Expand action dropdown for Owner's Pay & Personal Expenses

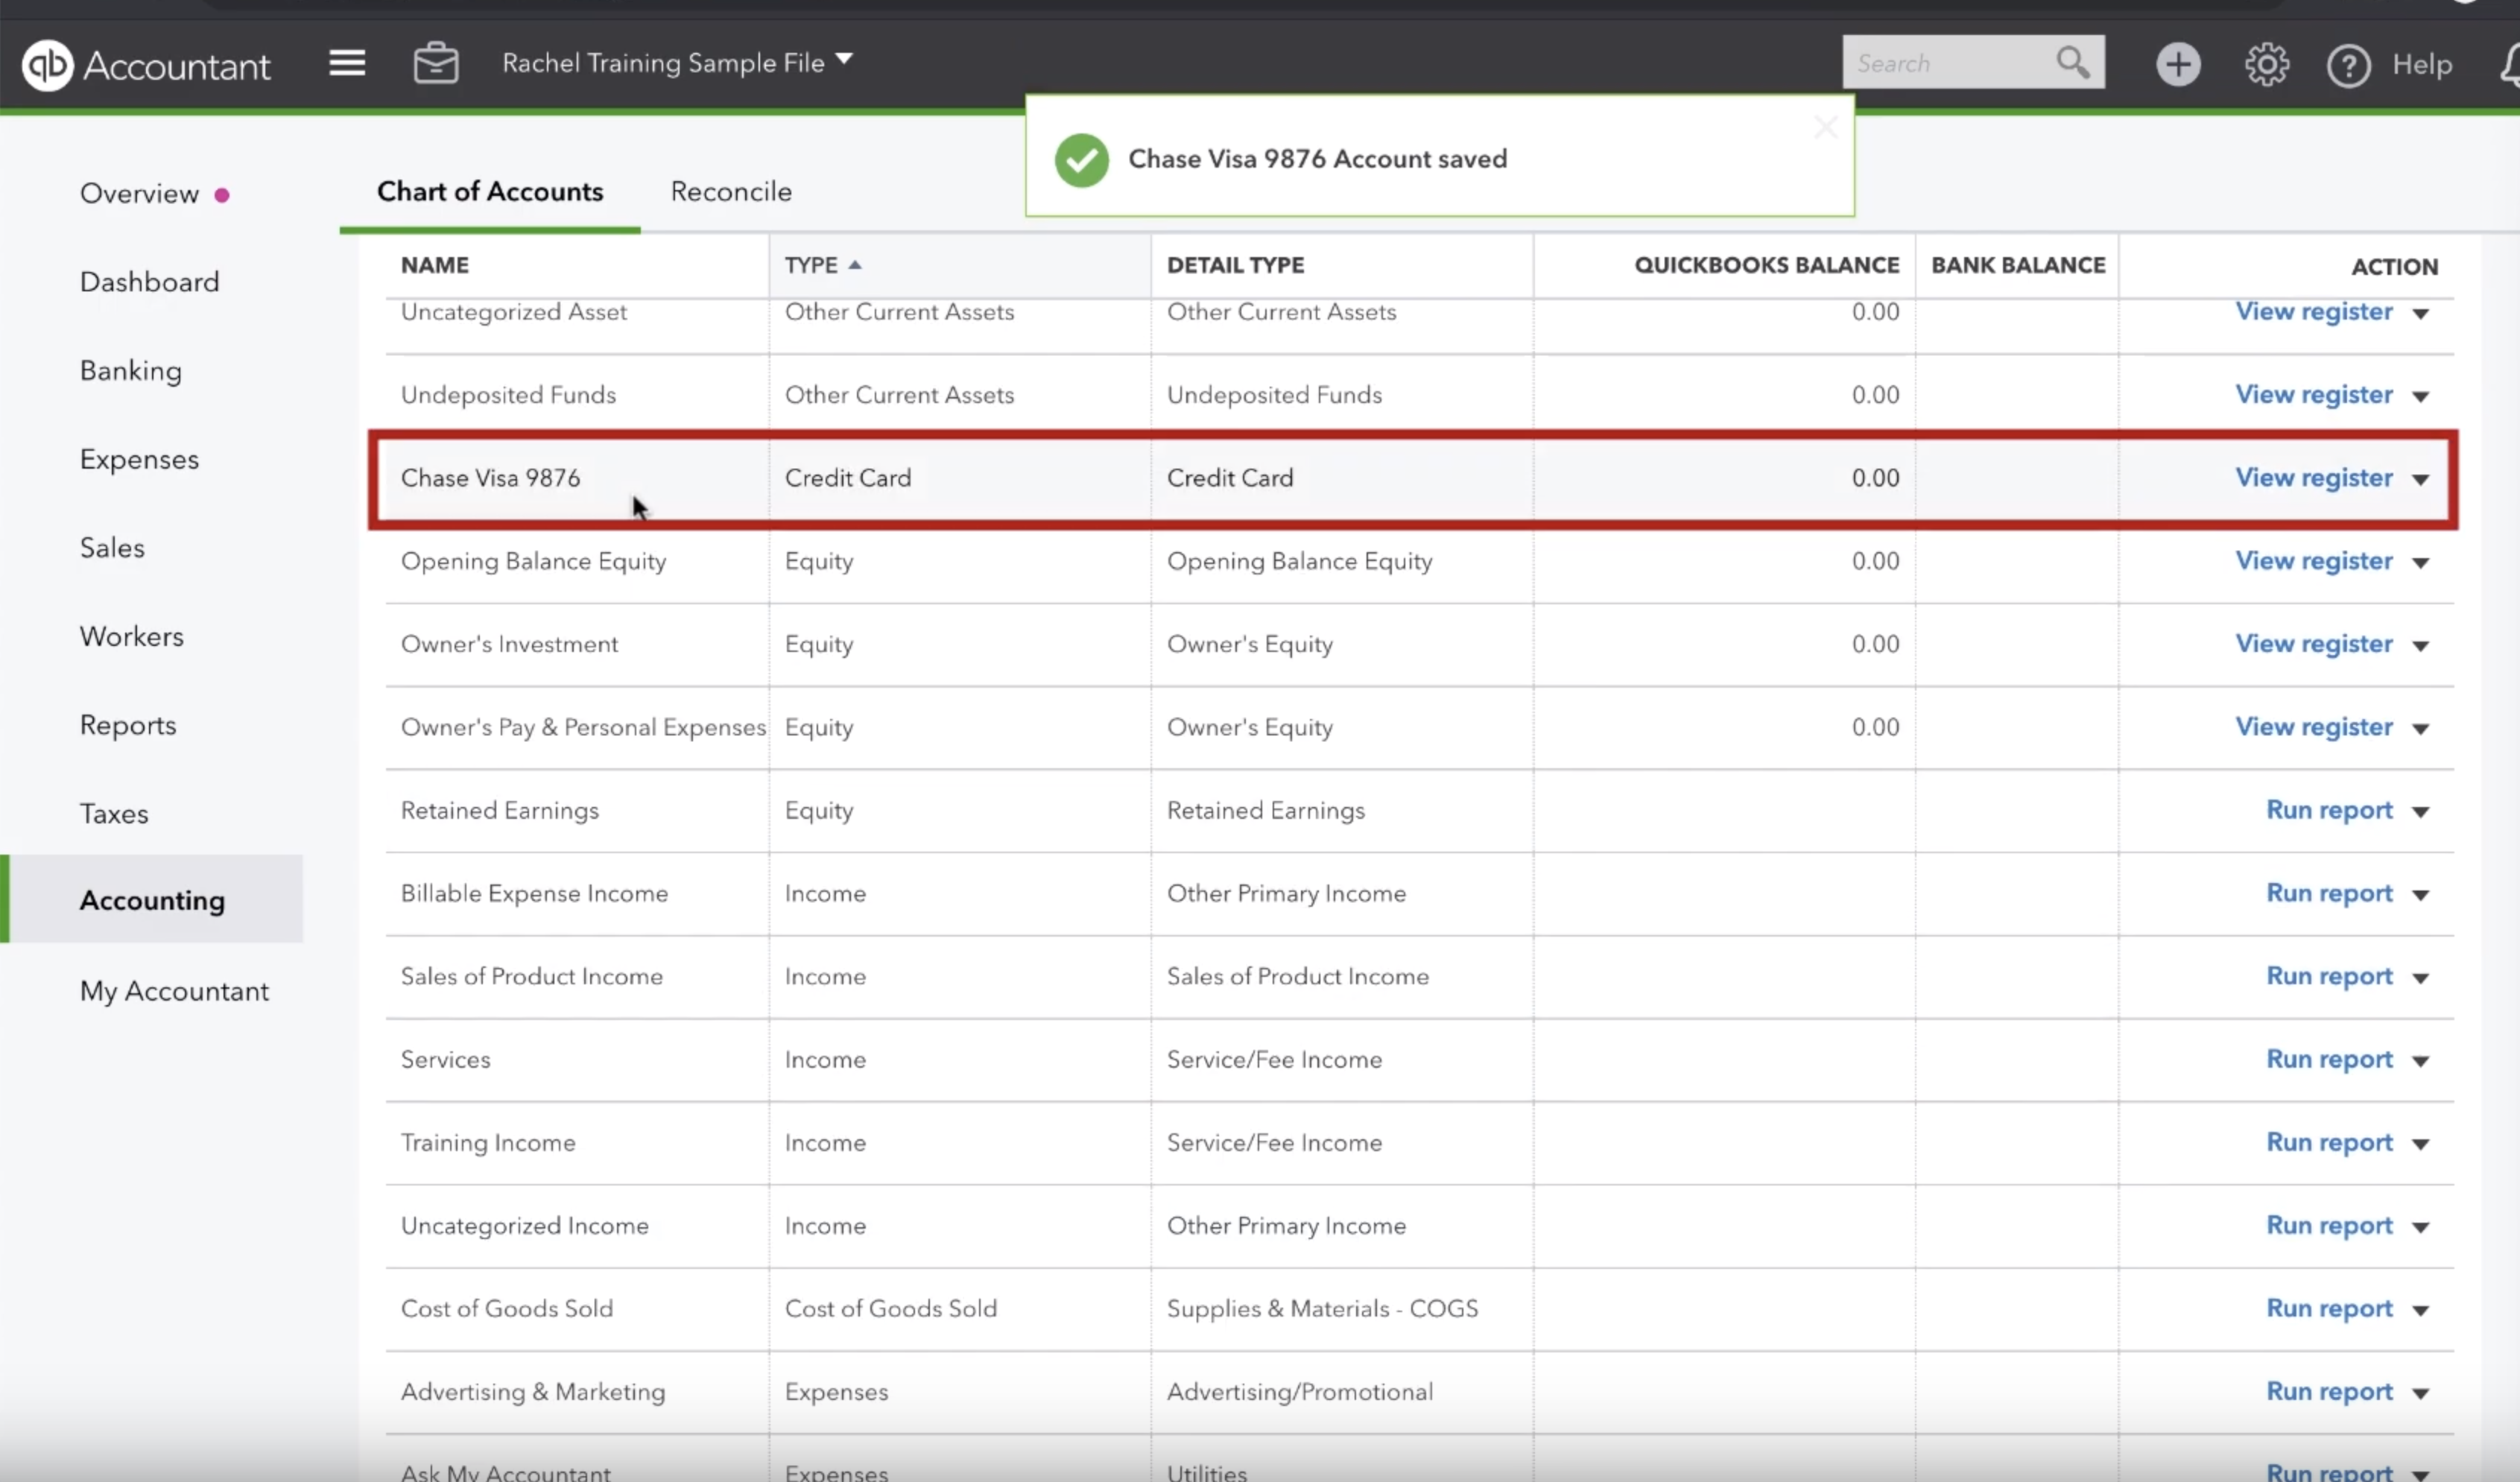click(2420, 728)
